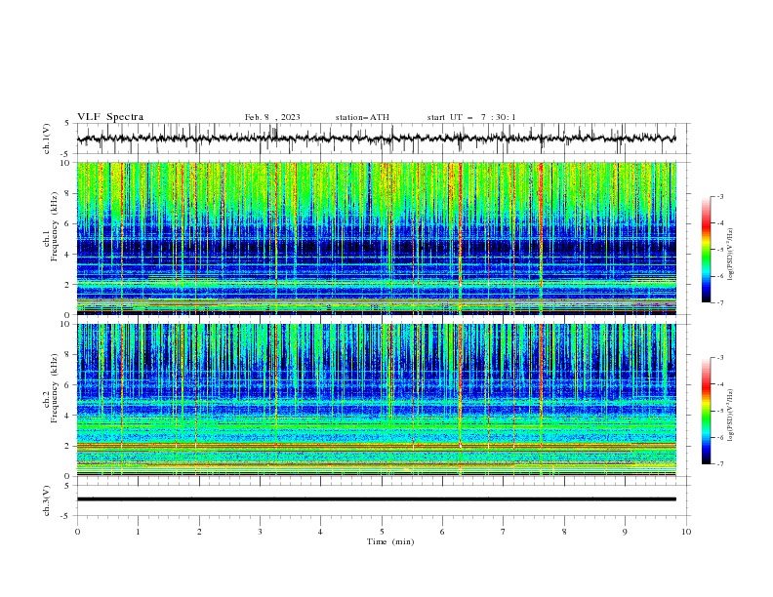Click the ch.3 flat voltage trace

(376, 499)
